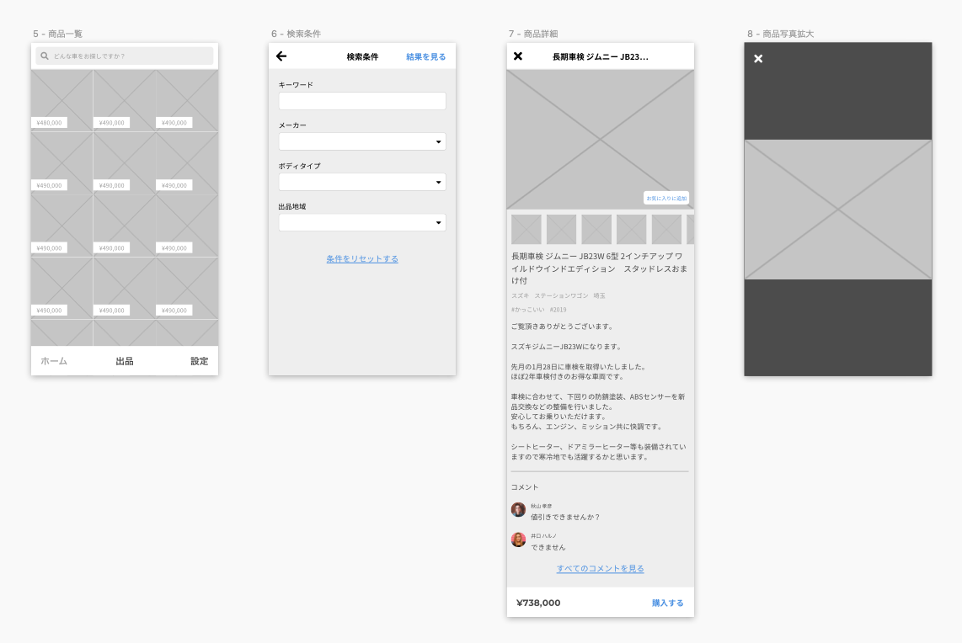Image resolution: width=962 pixels, height=643 pixels.
Task: Click the enlarged product photo placeholder
Action: coord(838,210)
